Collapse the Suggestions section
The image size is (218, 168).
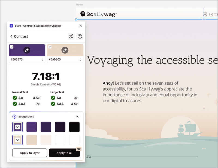[77, 117]
